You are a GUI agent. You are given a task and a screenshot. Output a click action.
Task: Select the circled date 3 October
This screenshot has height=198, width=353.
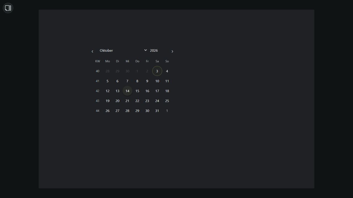pos(157,71)
